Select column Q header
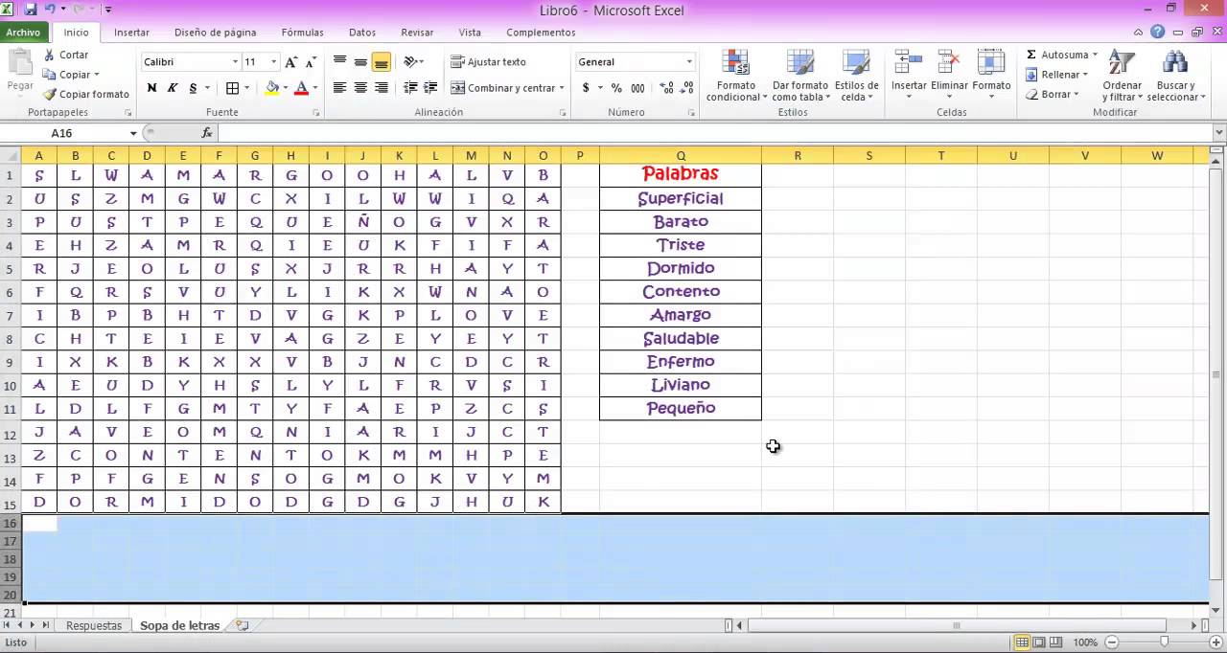 point(681,155)
